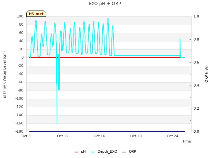Click the red pH legend swatch
The height and width of the screenshot is (158, 211).
[76, 152]
